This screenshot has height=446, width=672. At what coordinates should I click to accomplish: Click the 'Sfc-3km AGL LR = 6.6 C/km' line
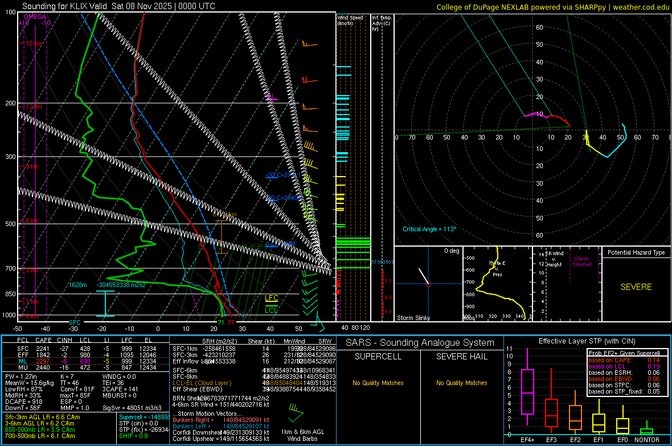point(43,417)
